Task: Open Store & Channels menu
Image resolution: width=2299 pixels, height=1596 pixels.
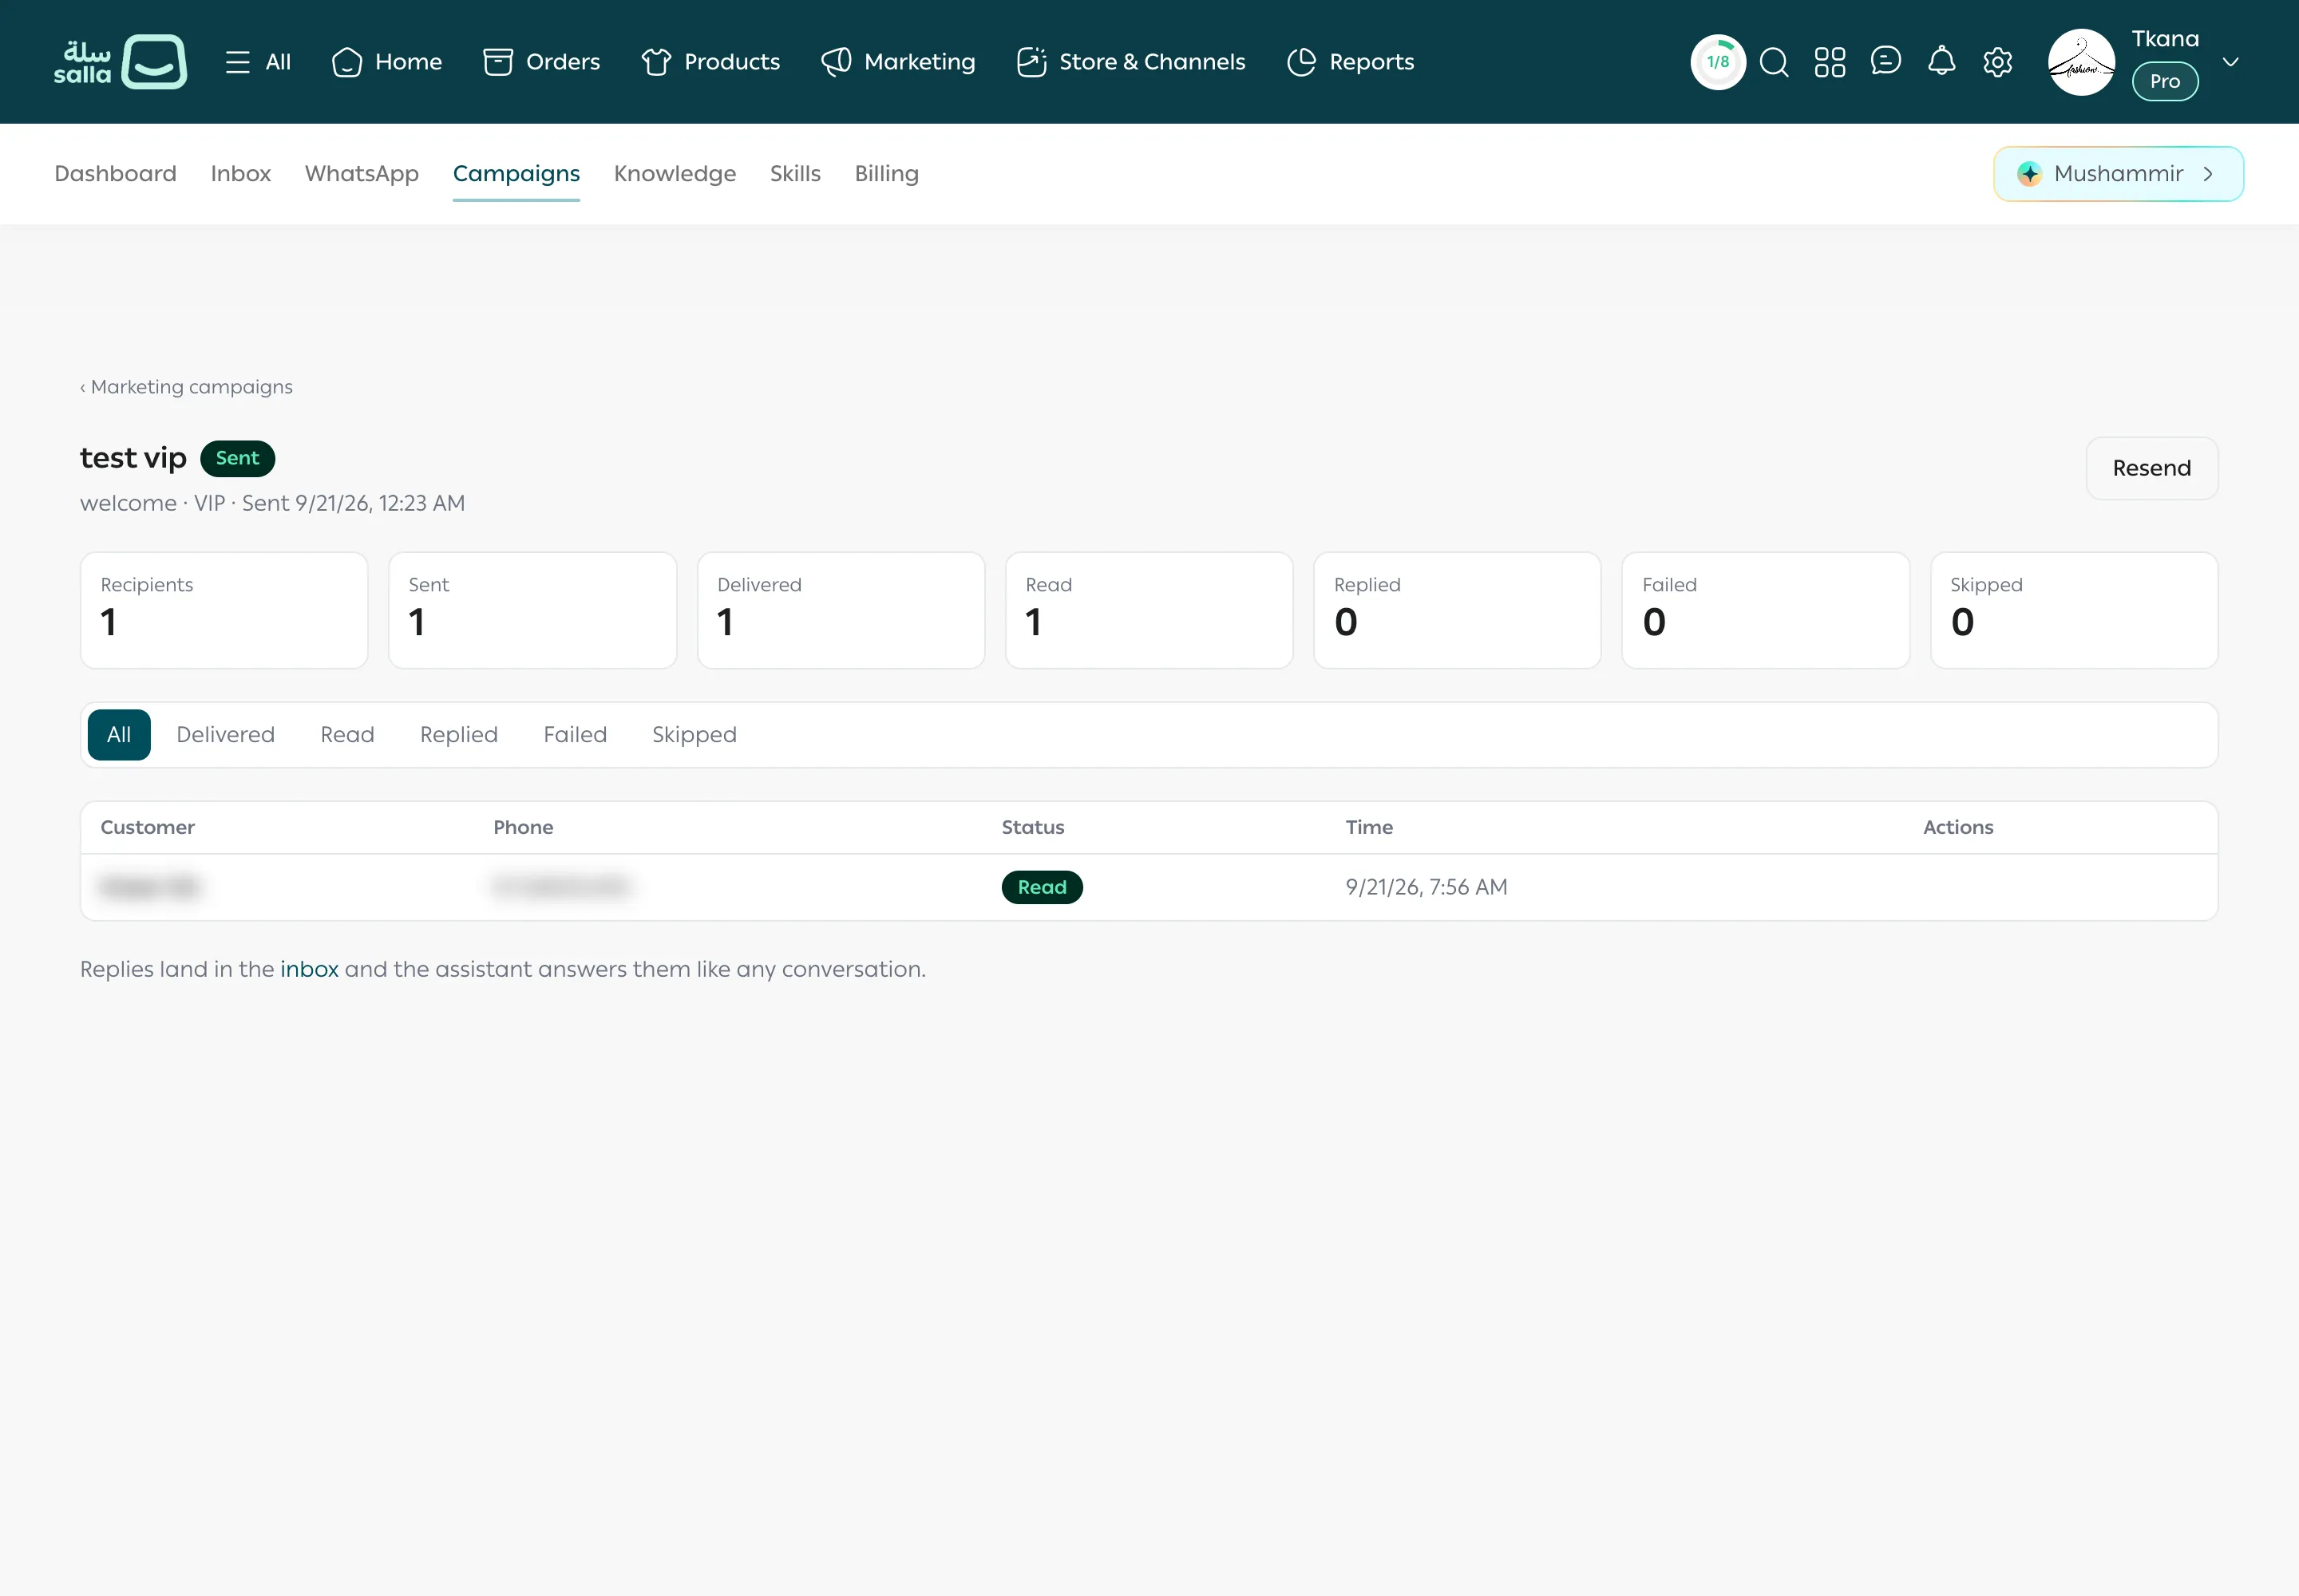Action: click(1130, 62)
